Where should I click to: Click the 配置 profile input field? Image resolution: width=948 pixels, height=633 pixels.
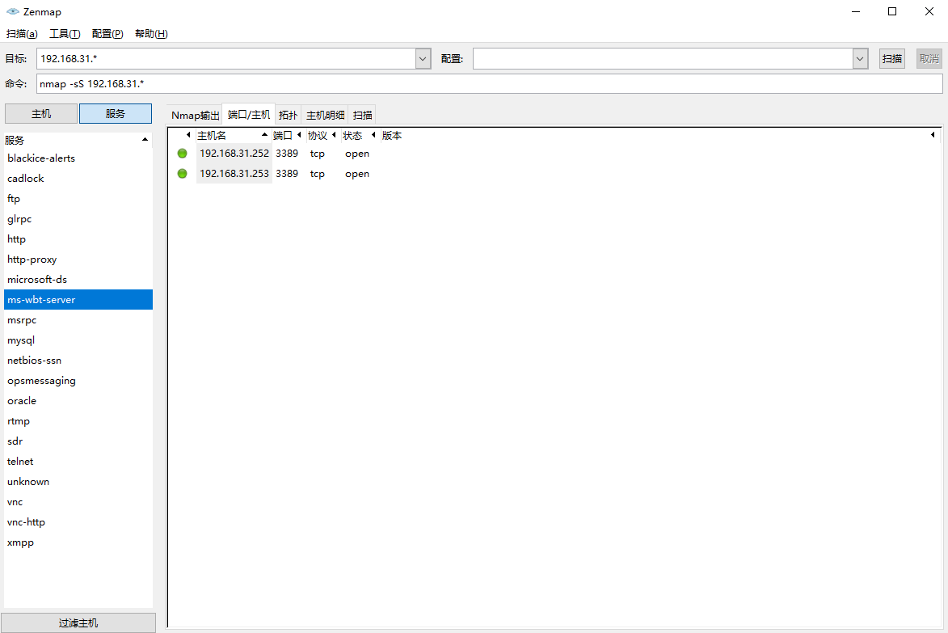coord(663,59)
